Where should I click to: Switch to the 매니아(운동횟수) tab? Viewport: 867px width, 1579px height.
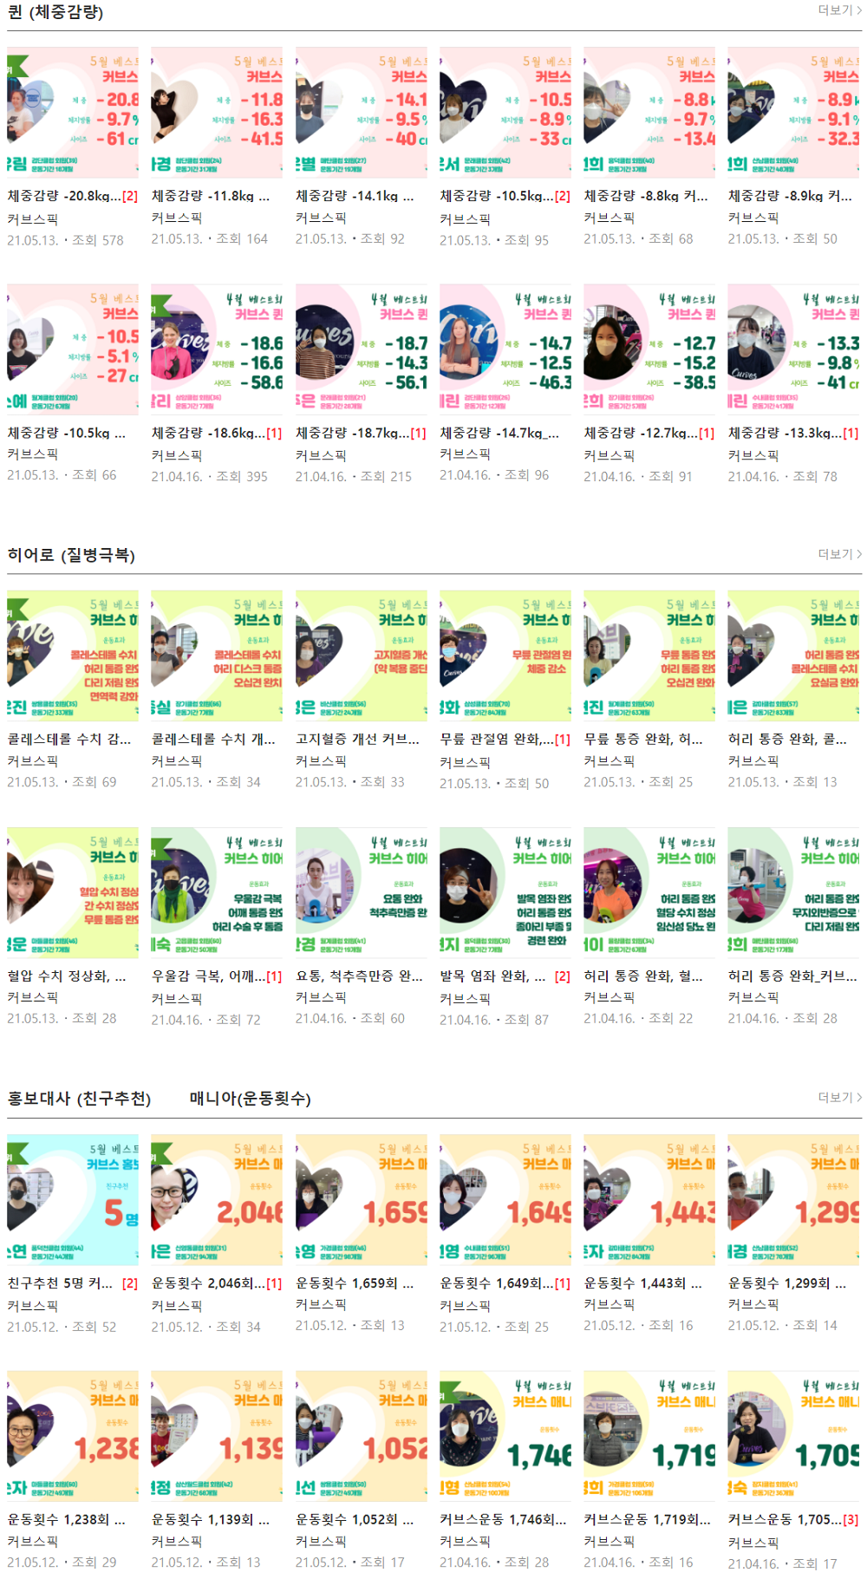(x=250, y=1099)
